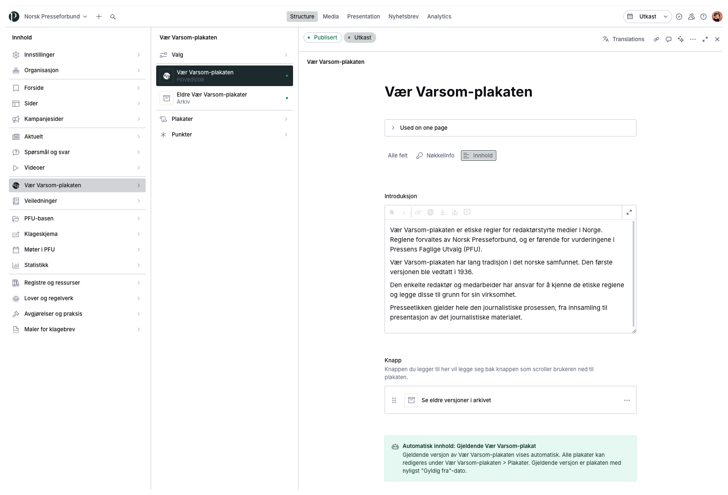Show the Nøkkelinfo field group
This screenshot has width=728, height=495.
[x=435, y=156]
